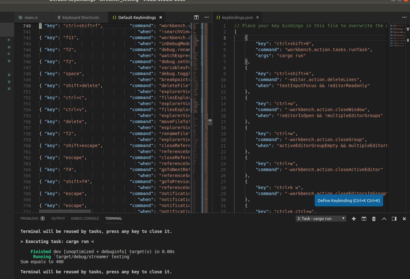410x279 pixels.
Task: Toggle panel position to the side
Action: tap(394, 219)
